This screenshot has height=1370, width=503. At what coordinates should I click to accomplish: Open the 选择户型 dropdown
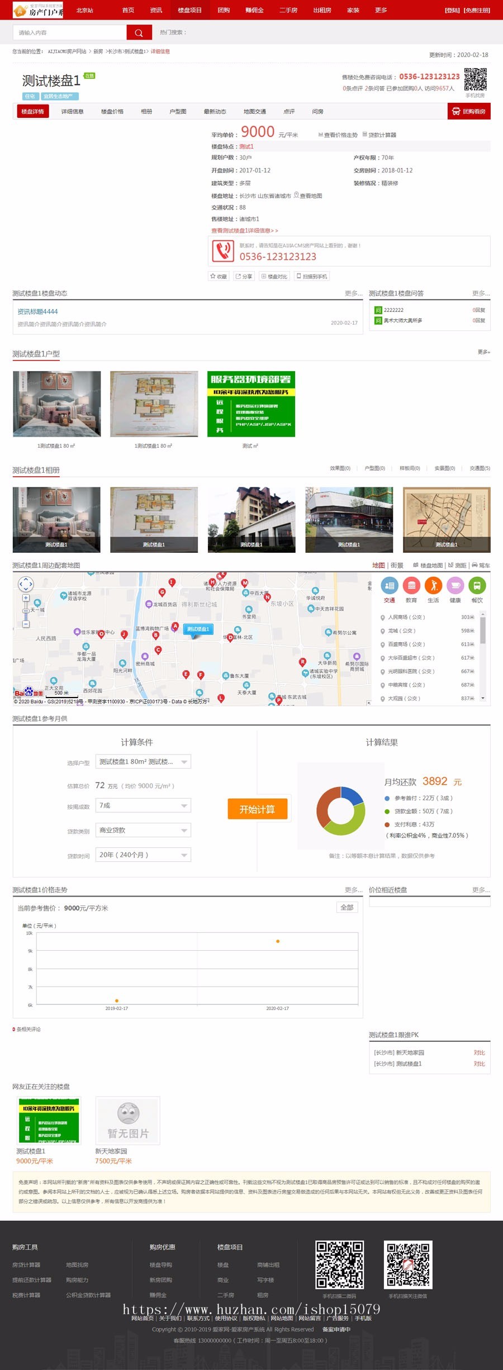143,761
